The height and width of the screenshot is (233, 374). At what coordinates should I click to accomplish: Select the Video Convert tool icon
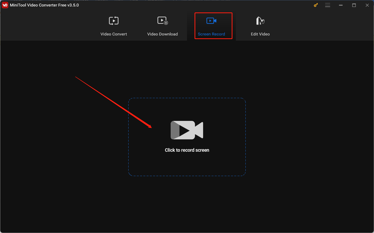point(113,20)
